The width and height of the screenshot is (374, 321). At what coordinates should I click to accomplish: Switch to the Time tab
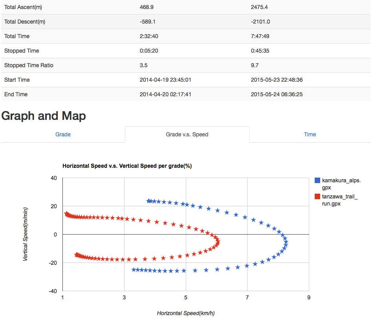click(x=310, y=134)
